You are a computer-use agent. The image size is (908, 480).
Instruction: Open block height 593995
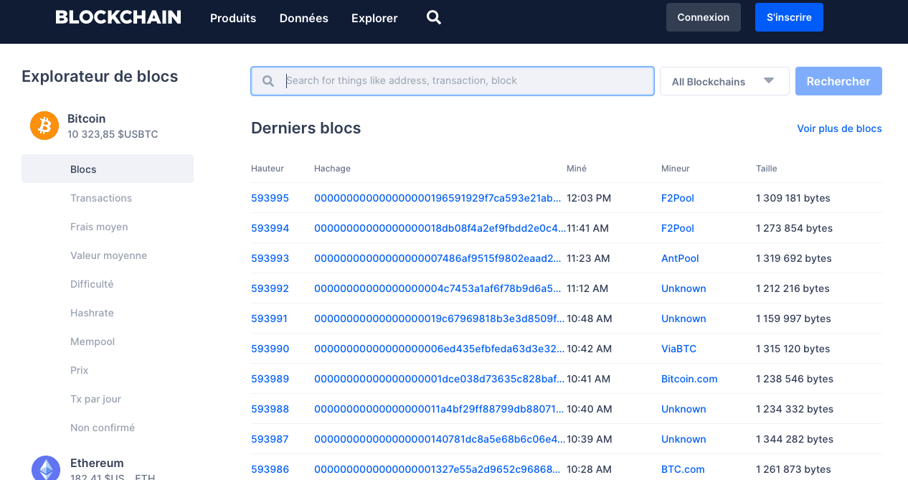click(x=270, y=198)
